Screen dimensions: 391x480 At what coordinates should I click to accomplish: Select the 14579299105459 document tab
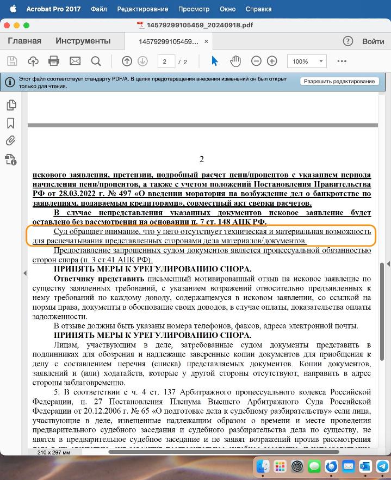coord(168,41)
